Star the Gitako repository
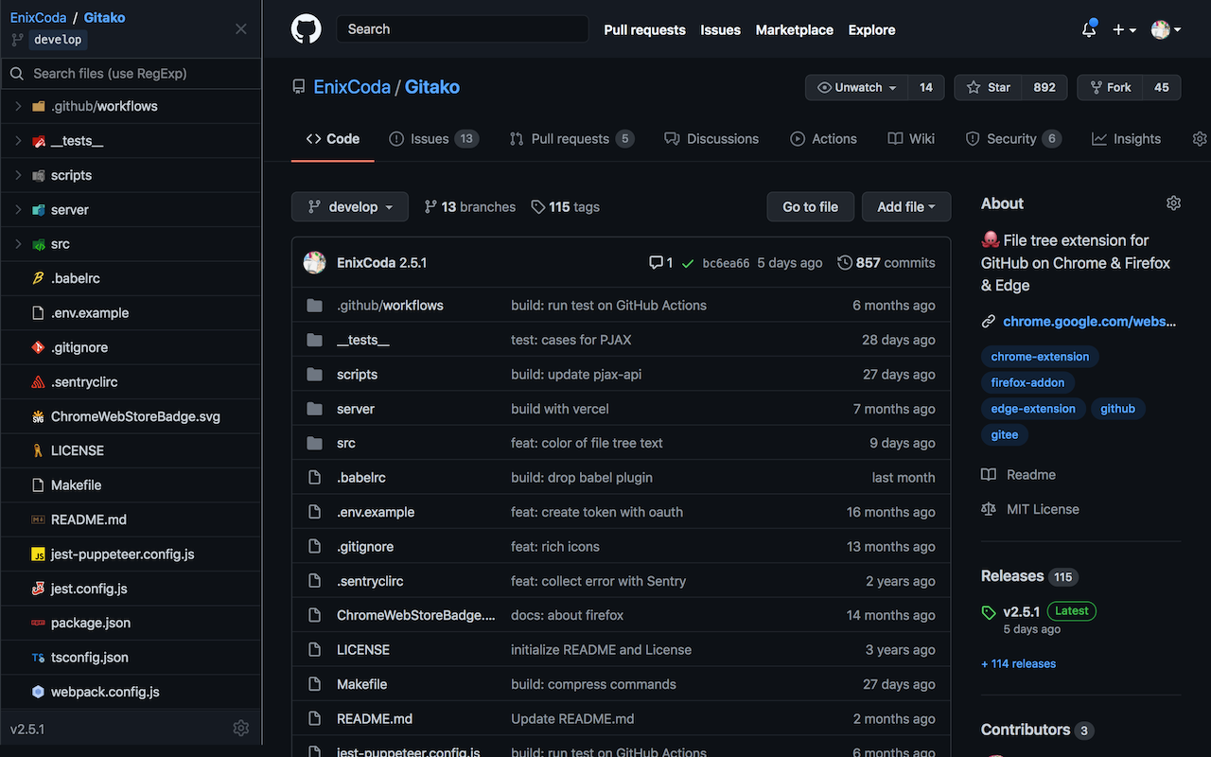The image size is (1211, 757). pos(987,87)
